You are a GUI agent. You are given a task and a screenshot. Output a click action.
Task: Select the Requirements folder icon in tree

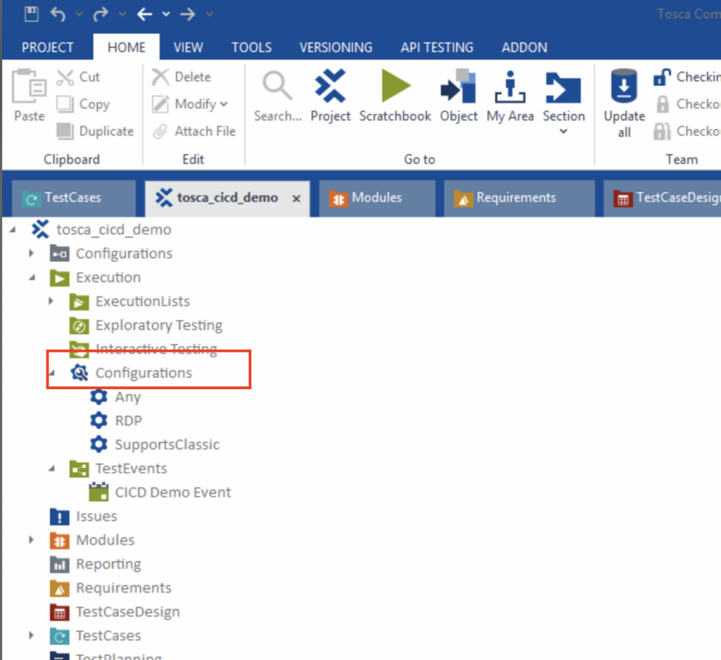pos(59,588)
